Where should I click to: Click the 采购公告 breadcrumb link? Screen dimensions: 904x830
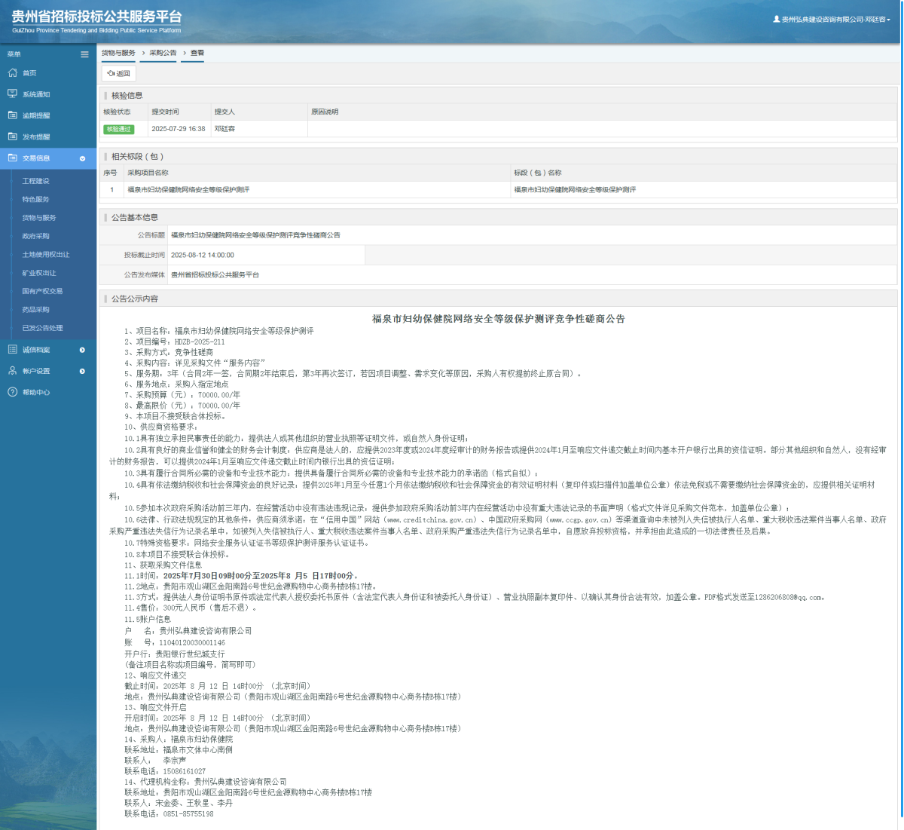click(x=163, y=54)
